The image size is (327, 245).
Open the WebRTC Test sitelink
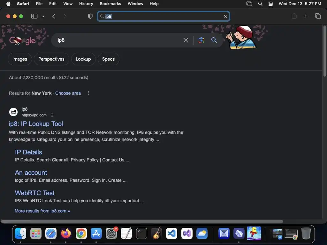click(x=35, y=193)
